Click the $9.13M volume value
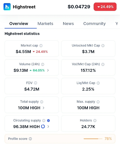 (x=21, y=70)
